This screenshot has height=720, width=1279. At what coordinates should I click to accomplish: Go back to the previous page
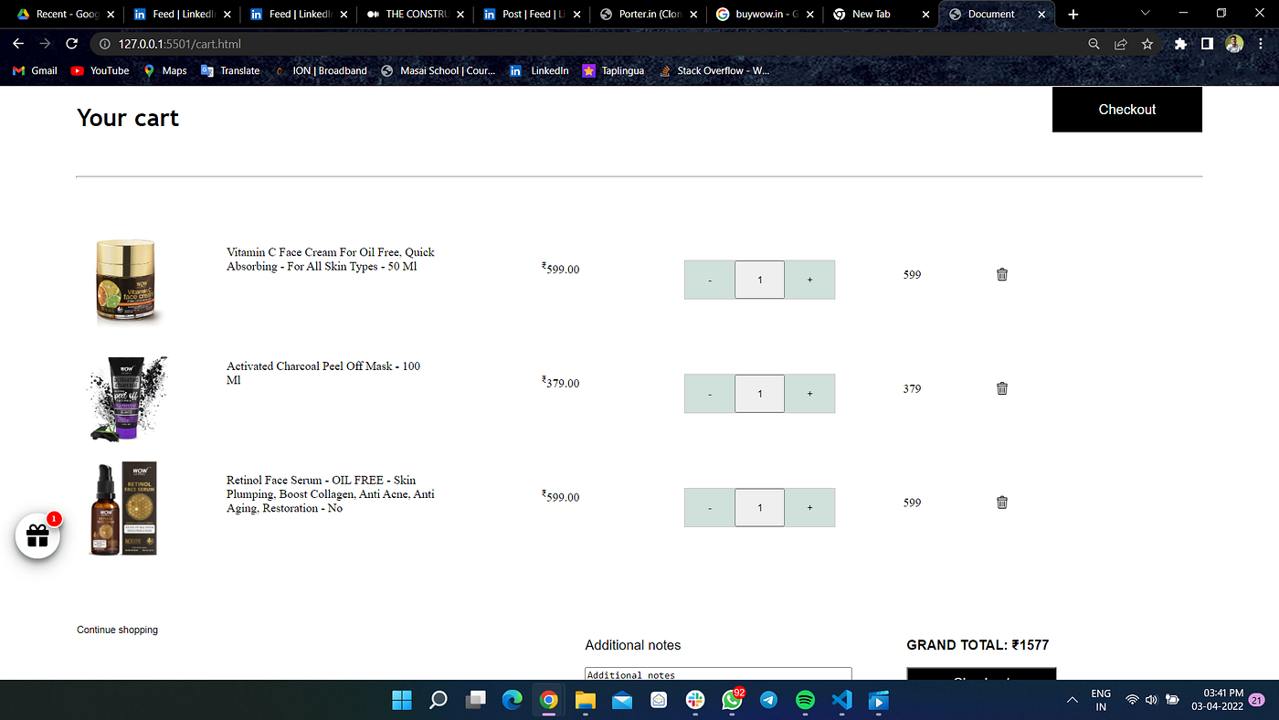click(18, 44)
